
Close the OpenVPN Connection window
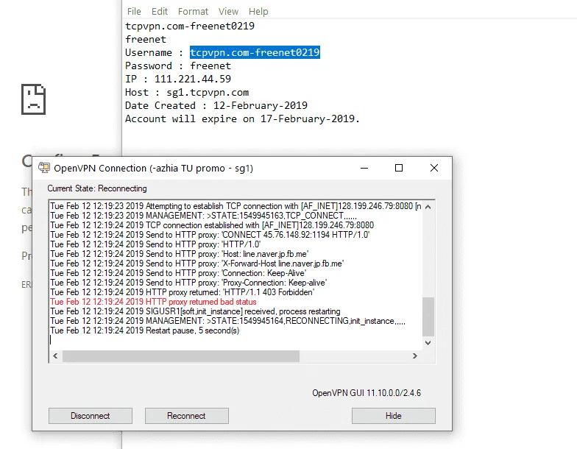434,168
